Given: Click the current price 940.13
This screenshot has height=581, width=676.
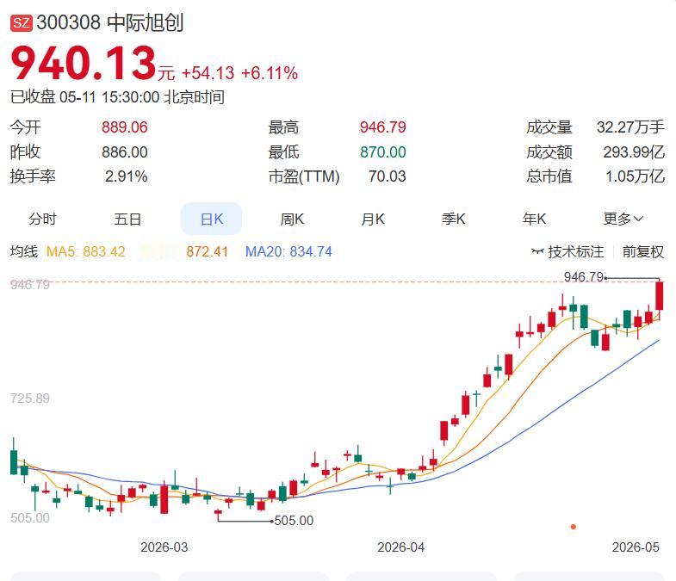Looking at the screenshot, I should (x=84, y=64).
